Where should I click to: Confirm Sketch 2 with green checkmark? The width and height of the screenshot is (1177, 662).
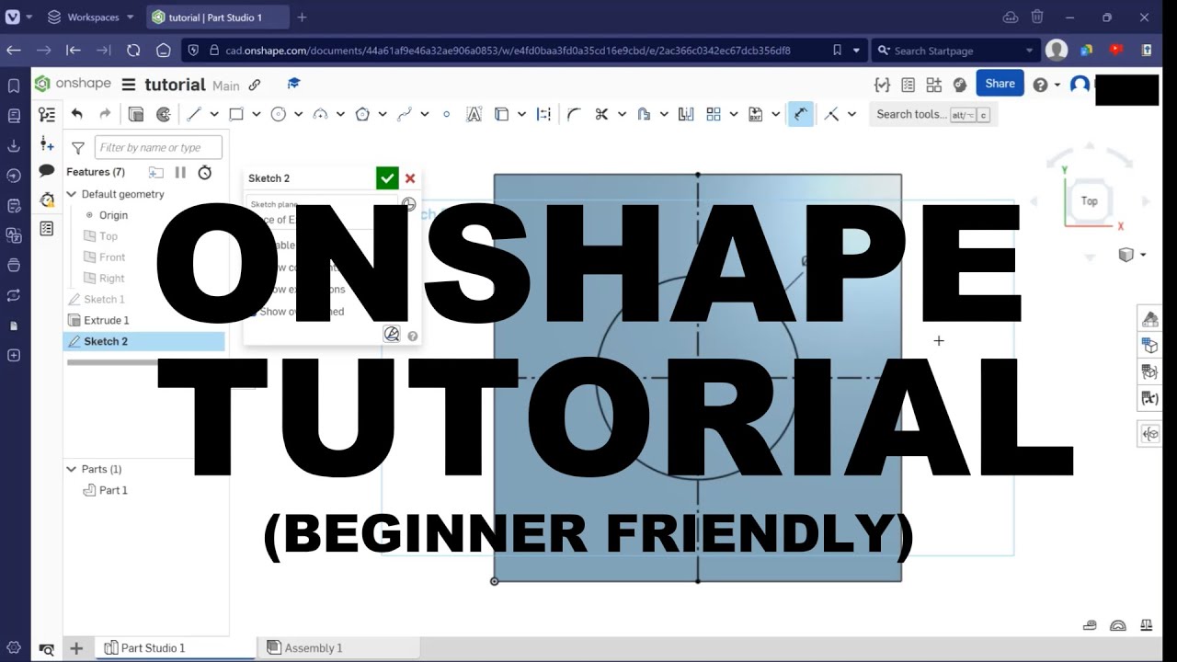point(387,178)
